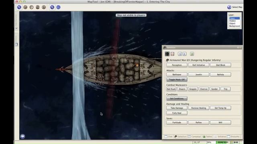Viewport: 257px width, 144px height.
Task: Open Set Conditions
Action: point(177,98)
